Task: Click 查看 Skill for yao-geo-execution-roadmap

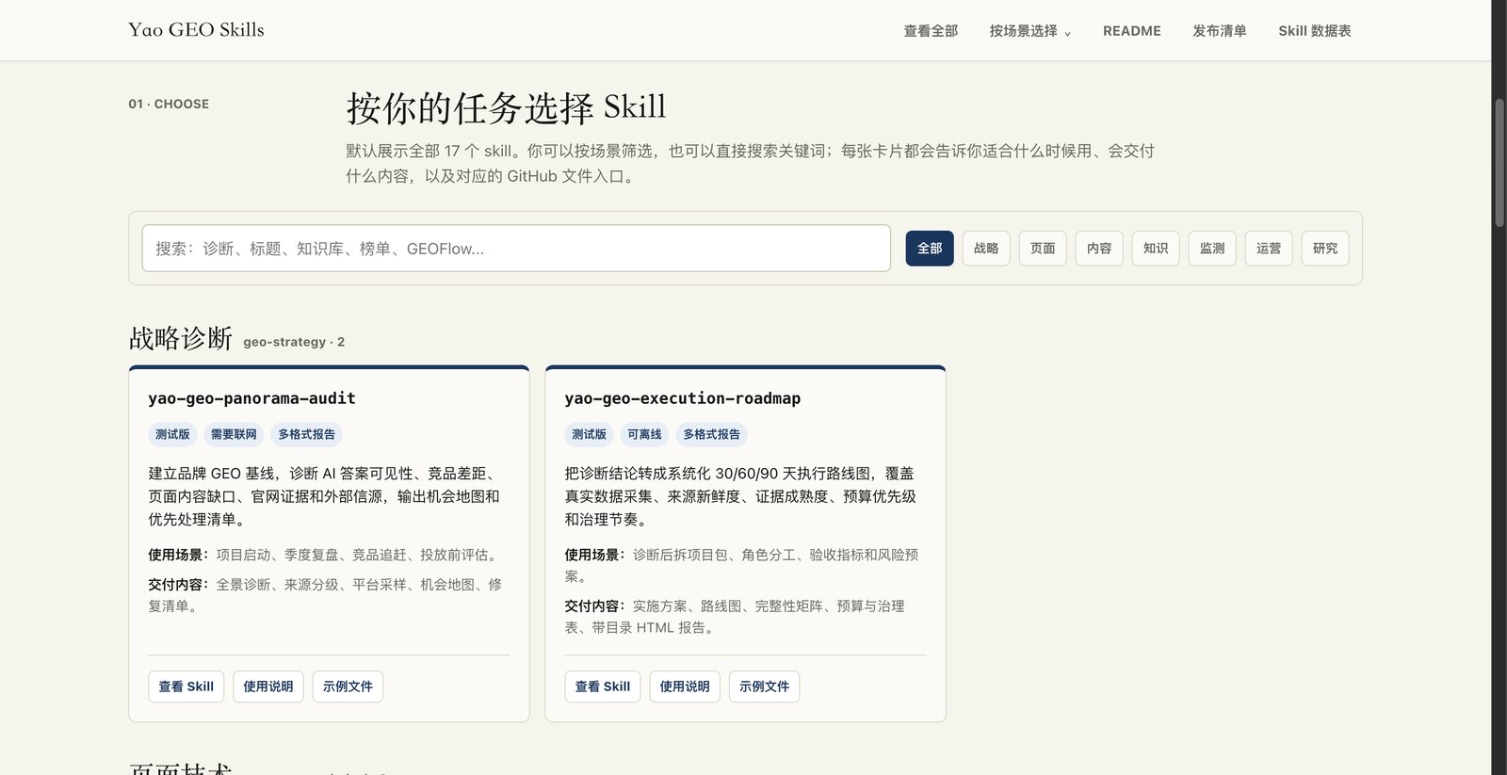Action: (x=603, y=686)
